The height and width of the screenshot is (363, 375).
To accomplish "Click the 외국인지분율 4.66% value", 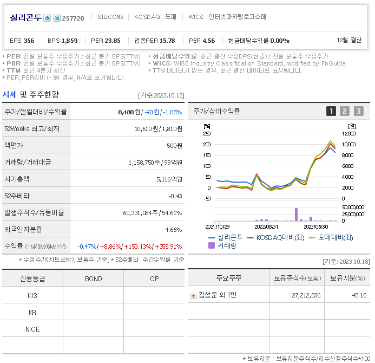I will click(174, 230).
